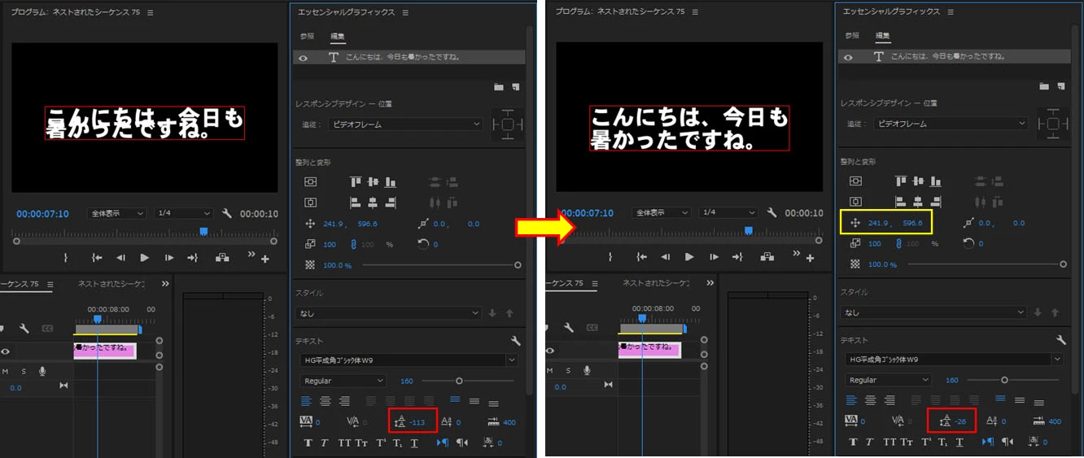Viewport: 1084px width, 458px height.
Task: Click align horizontal center icon in right screenshot
Action: [x=918, y=201]
